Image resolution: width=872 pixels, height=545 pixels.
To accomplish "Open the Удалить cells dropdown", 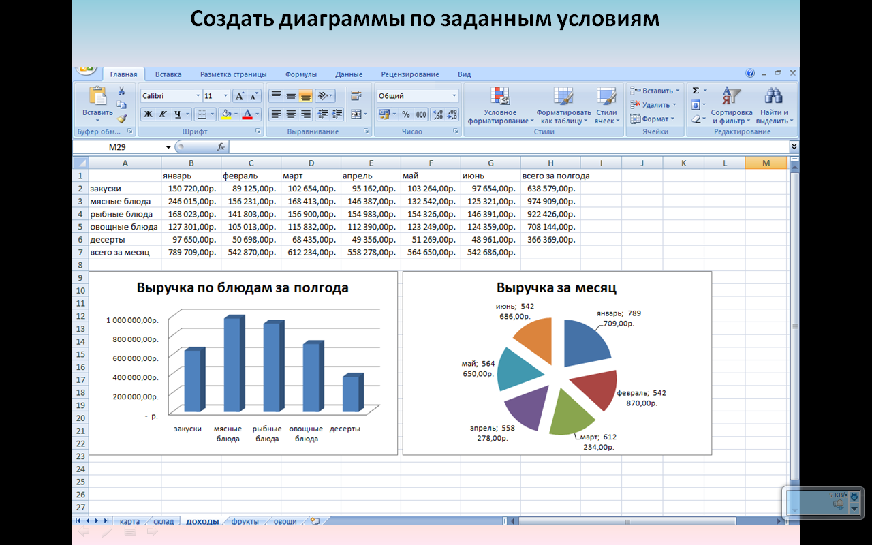I will (653, 105).
